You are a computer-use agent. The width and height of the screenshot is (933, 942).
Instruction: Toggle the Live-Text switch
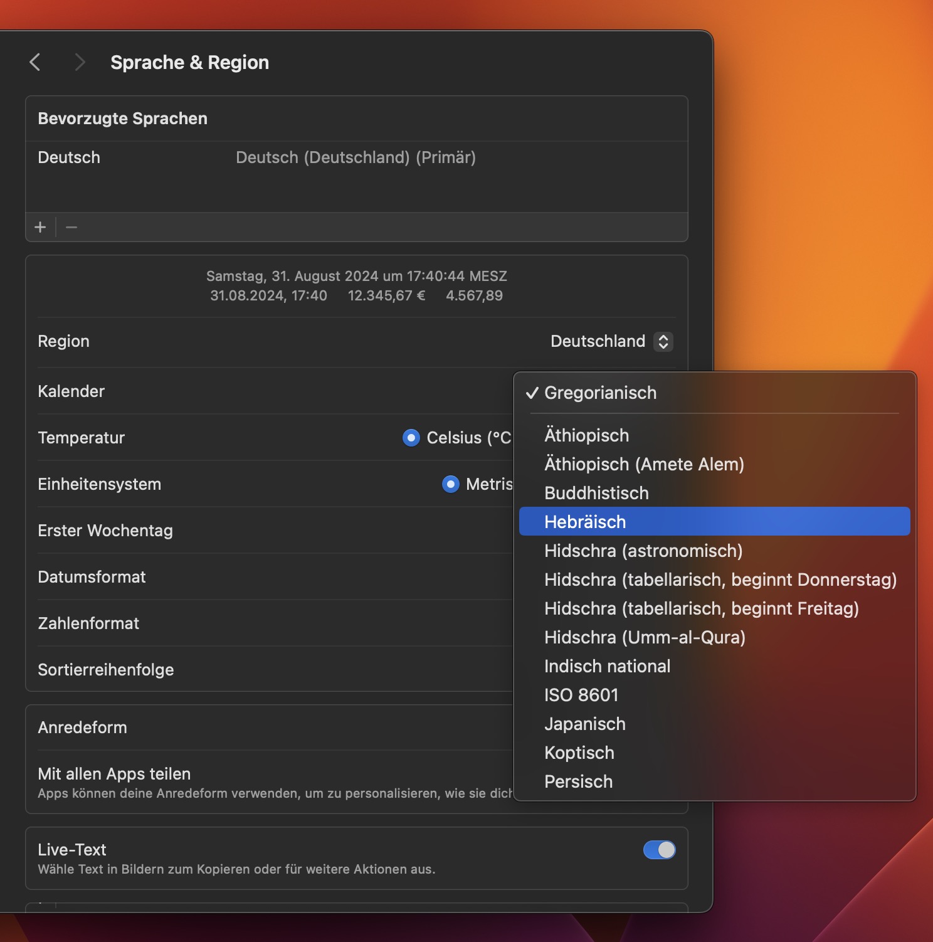(659, 850)
